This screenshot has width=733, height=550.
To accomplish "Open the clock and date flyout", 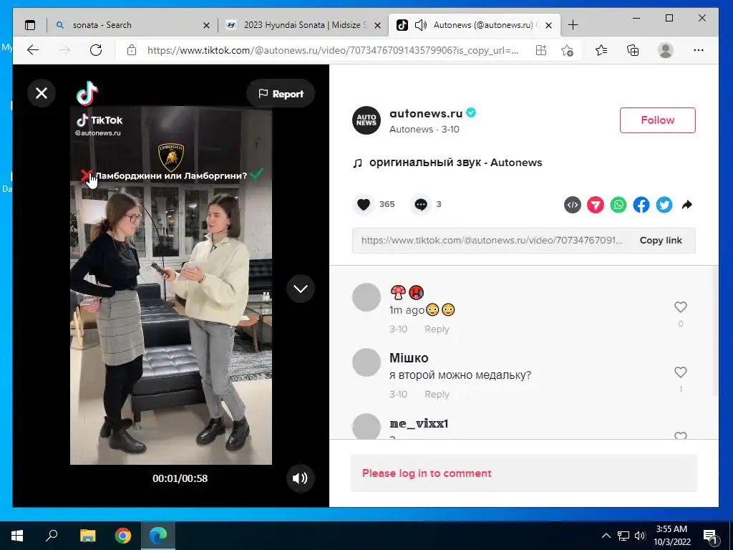I will tap(671, 536).
